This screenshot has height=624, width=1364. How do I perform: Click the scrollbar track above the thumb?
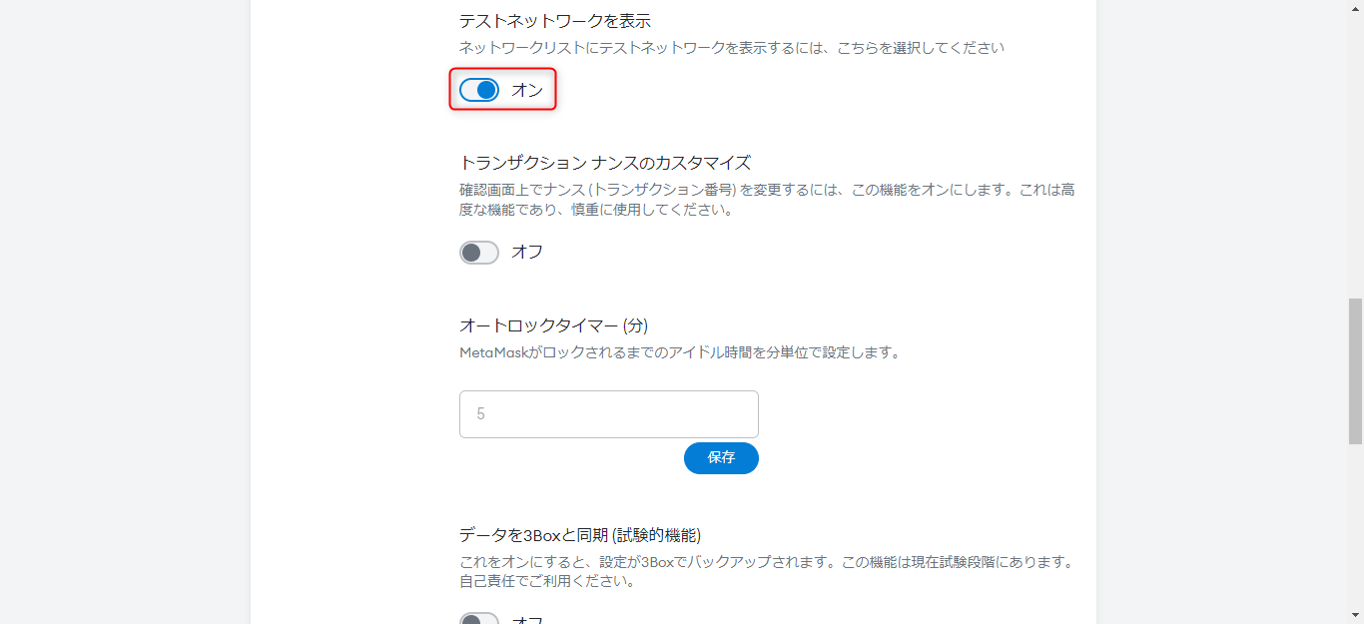[x=1355, y=150]
